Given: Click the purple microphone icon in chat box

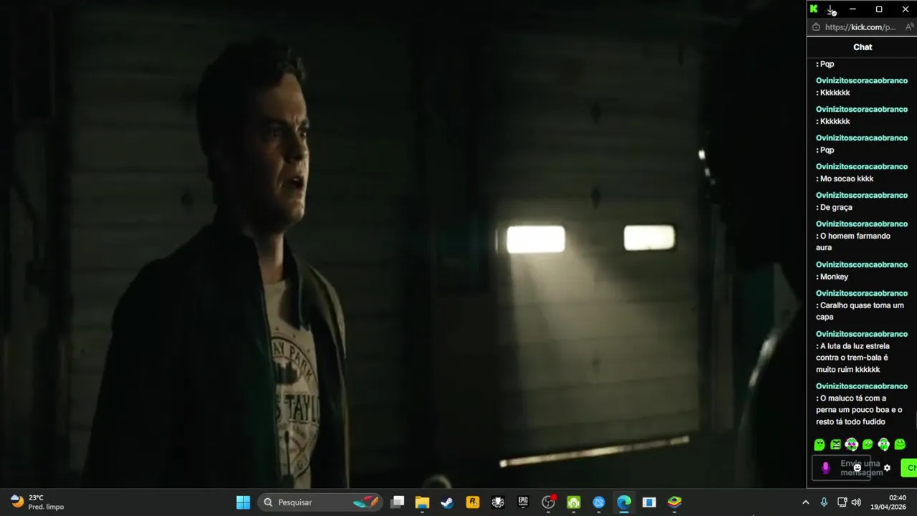Looking at the screenshot, I should (825, 468).
